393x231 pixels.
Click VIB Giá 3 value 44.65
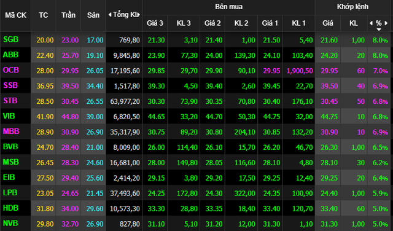coord(156,117)
